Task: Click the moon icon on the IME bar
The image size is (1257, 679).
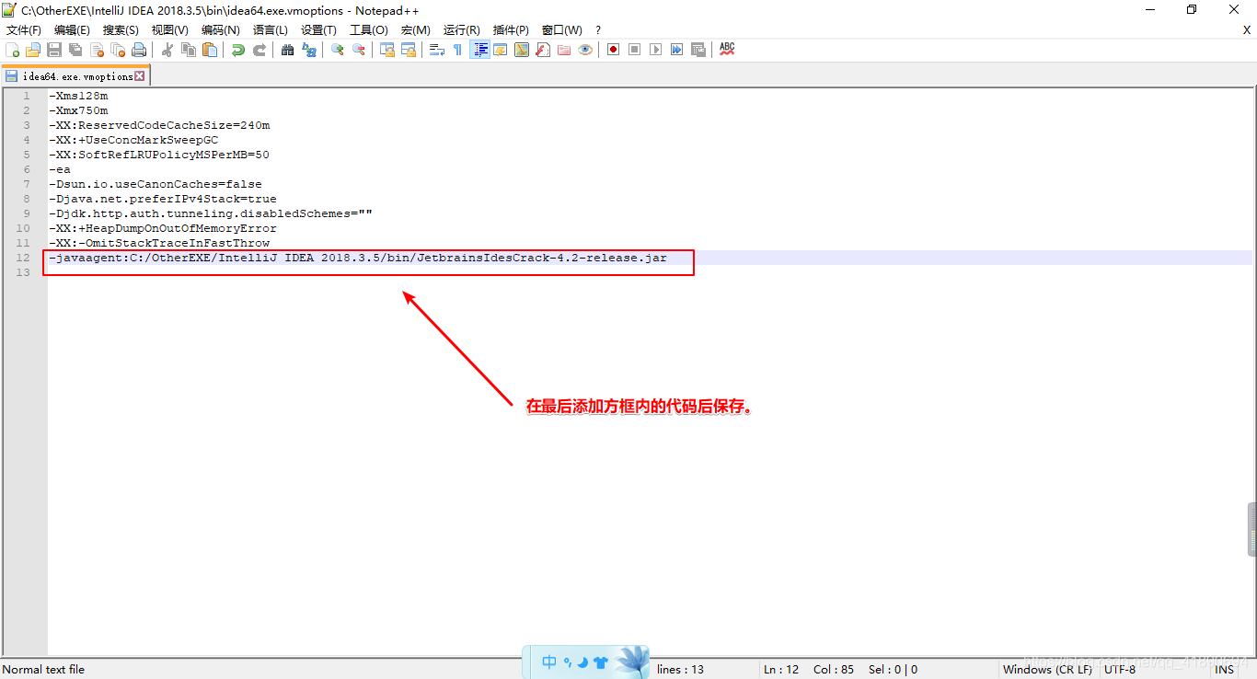Action: pyautogui.click(x=582, y=662)
